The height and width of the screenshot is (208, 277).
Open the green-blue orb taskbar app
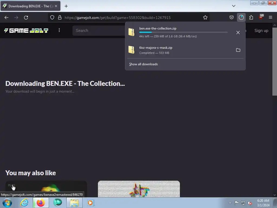[x=58, y=203]
